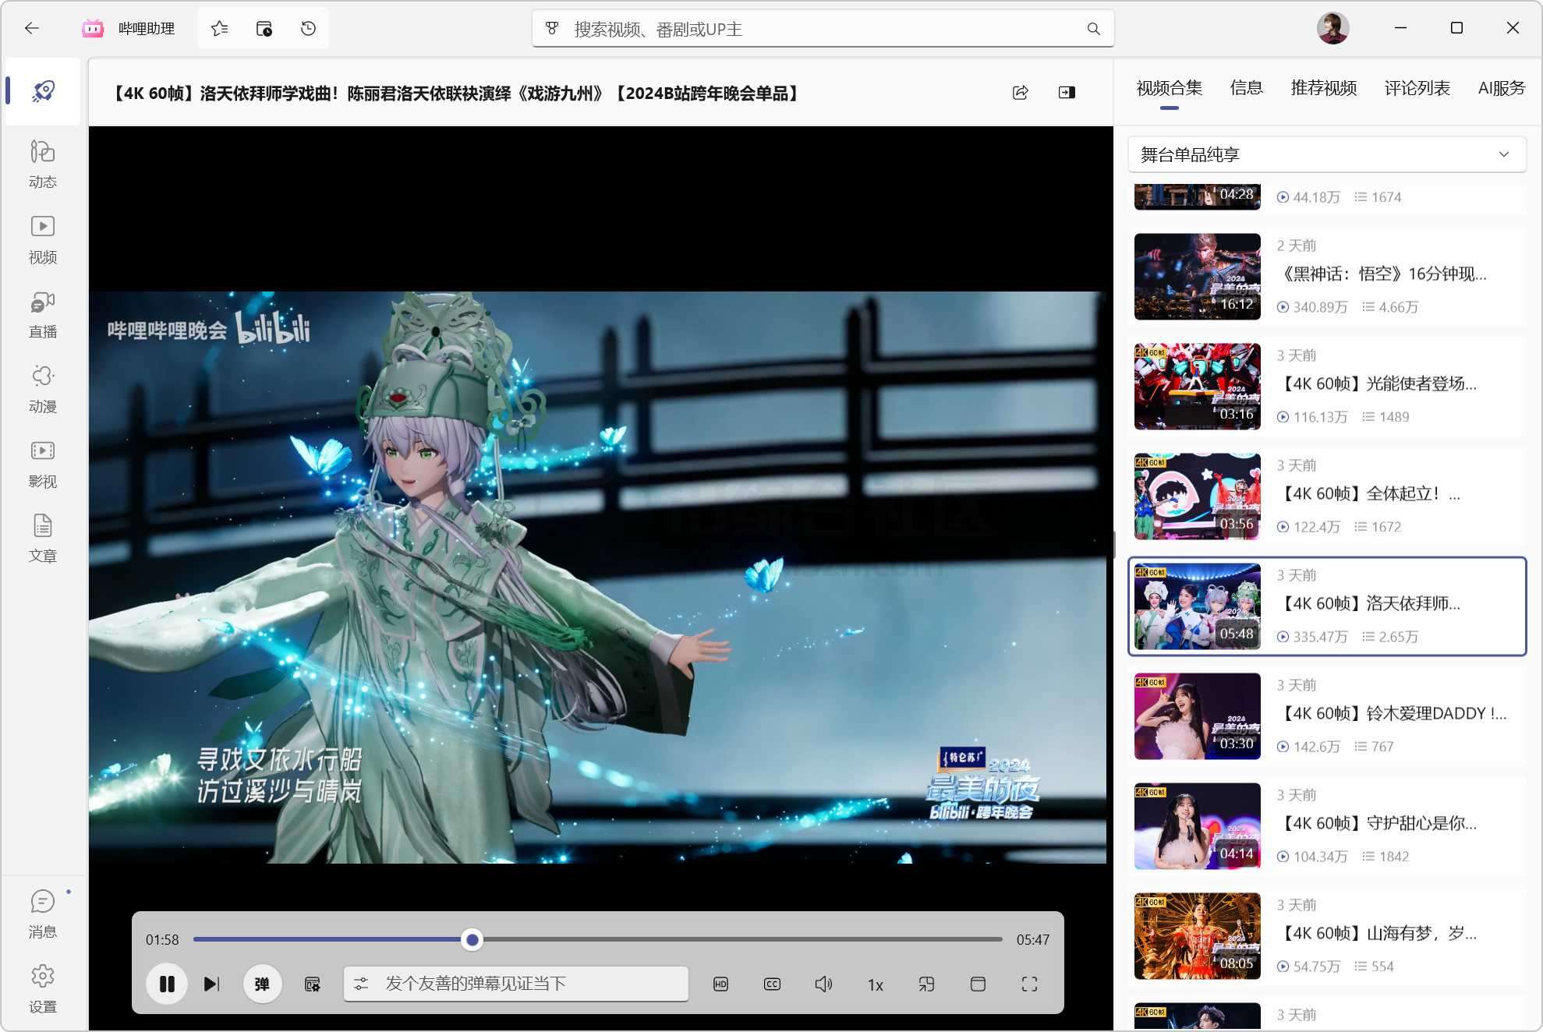Switch to 信息 tab
Image resolution: width=1543 pixels, height=1032 pixels.
[x=1246, y=88]
